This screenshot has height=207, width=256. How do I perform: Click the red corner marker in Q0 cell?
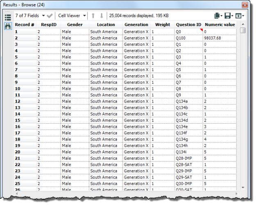coord(201,30)
